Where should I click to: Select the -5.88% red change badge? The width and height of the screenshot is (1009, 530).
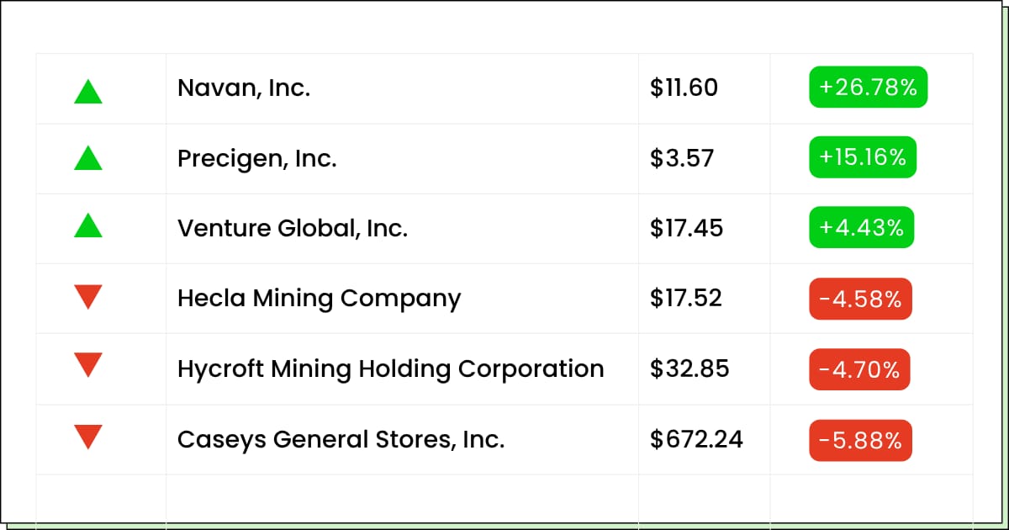pyautogui.click(x=860, y=440)
